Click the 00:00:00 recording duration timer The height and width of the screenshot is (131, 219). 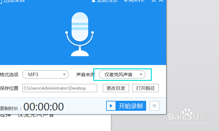pyautogui.click(x=44, y=107)
